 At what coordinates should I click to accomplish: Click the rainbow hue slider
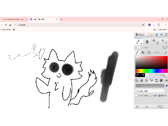152,71
